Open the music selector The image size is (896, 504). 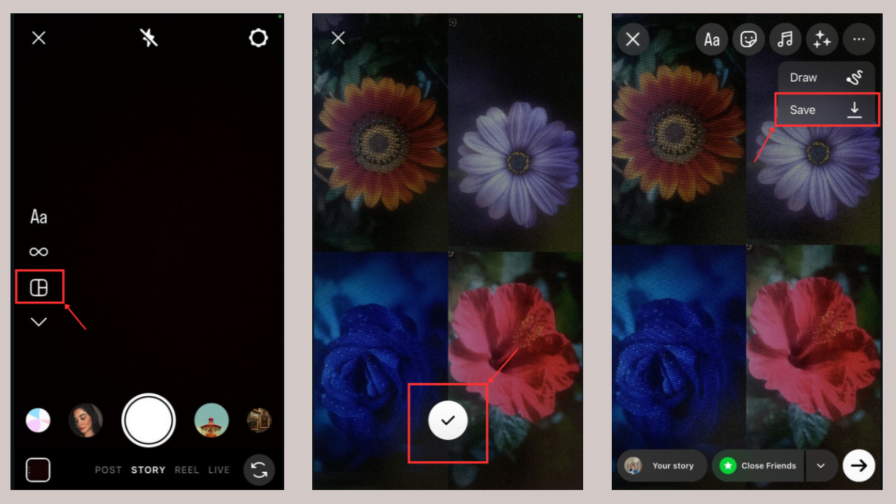click(785, 39)
